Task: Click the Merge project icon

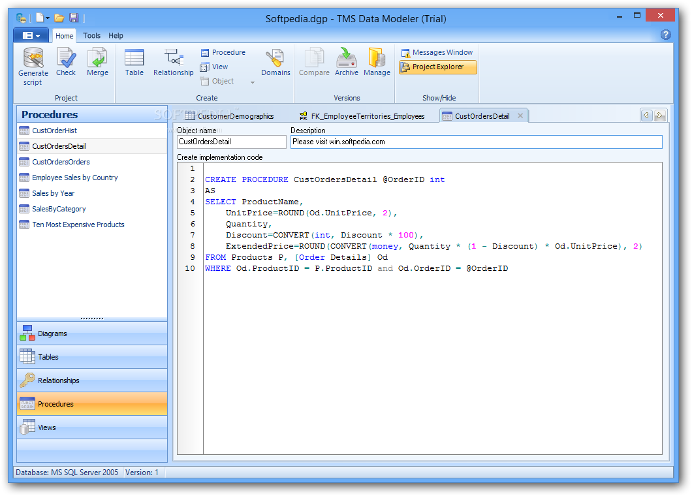Action: pos(97,62)
